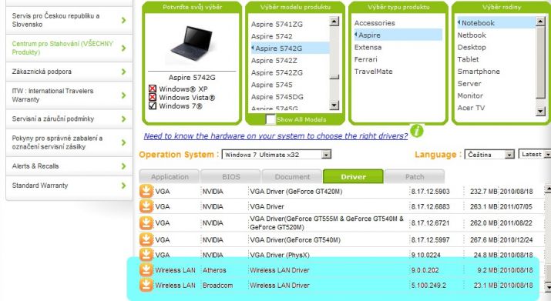Click download icon for PhysX VGA driver
Viewport: 551px width, 301px height.
[x=146, y=254]
